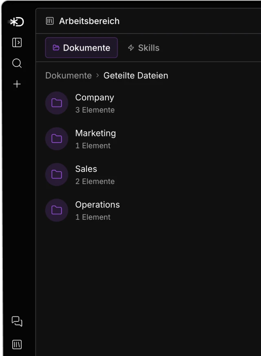Open the Company folder by its name

[95, 98]
